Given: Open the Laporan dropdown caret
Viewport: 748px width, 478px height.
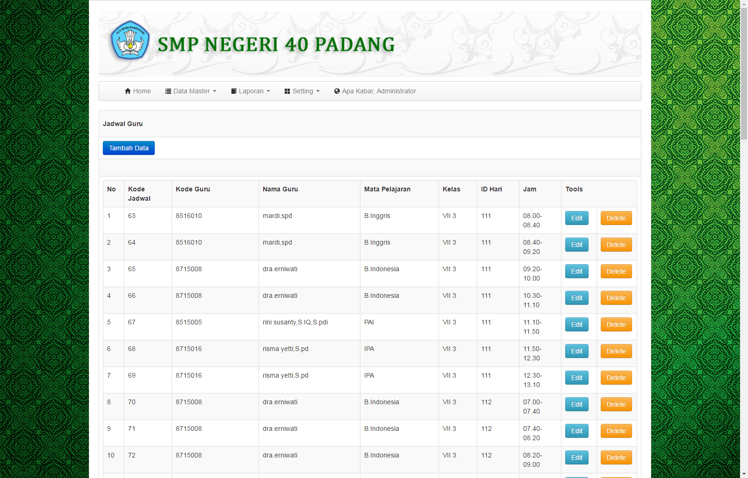Looking at the screenshot, I should click(x=268, y=91).
